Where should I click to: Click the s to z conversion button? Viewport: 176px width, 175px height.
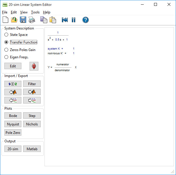13,84
